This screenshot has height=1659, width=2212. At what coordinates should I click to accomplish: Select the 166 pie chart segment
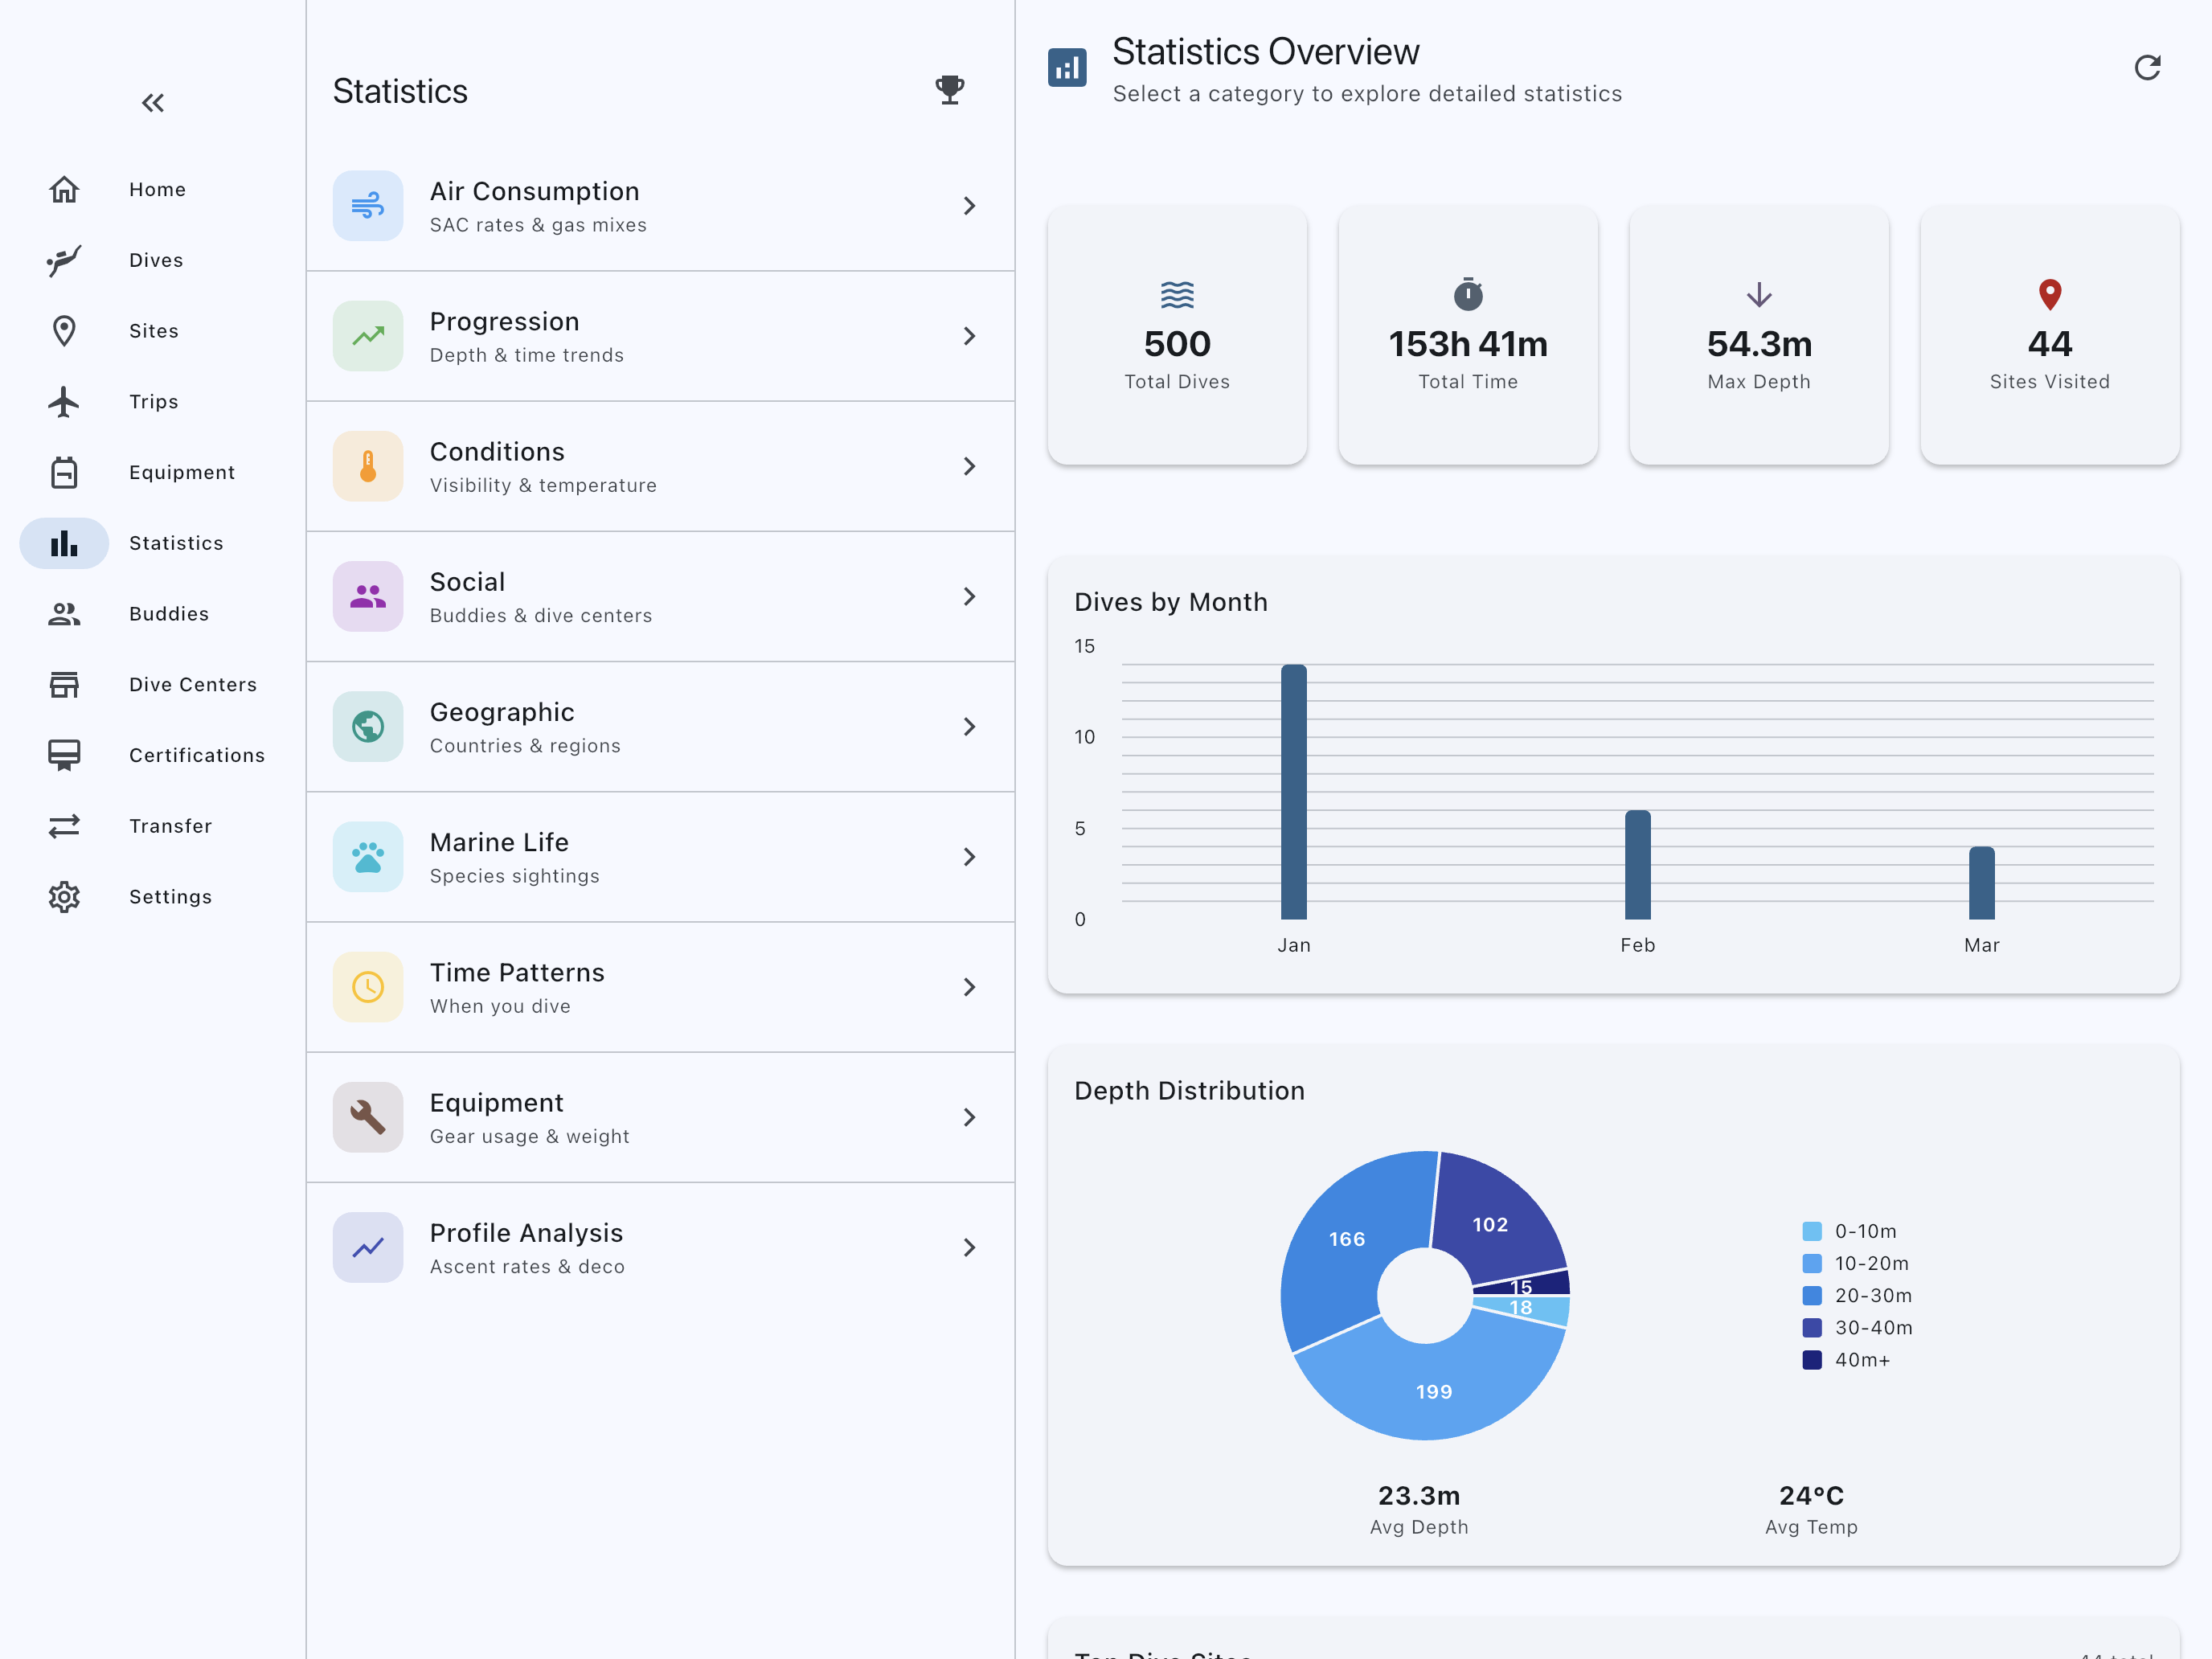pyautogui.click(x=1346, y=1239)
